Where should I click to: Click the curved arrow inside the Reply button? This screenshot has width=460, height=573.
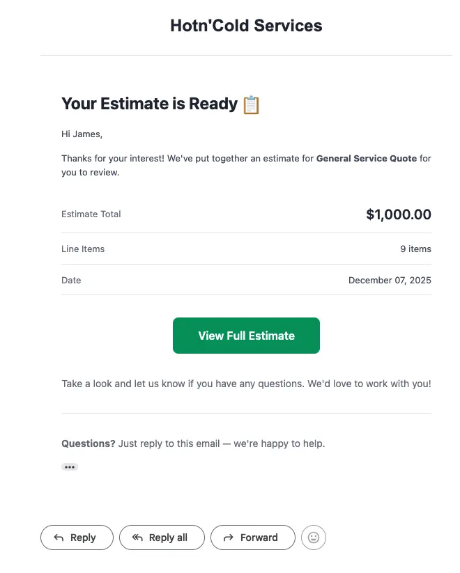59,537
